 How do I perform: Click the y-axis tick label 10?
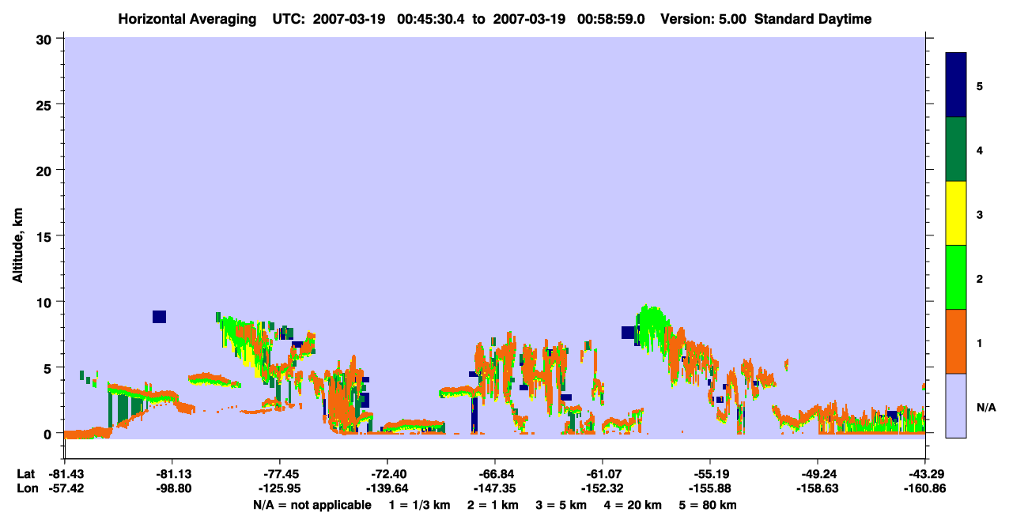[46, 302]
